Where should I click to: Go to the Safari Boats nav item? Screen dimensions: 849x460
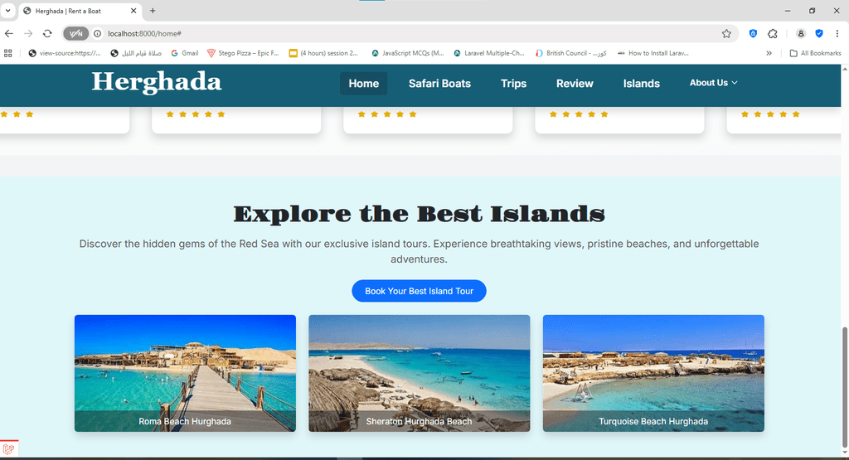point(439,84)
